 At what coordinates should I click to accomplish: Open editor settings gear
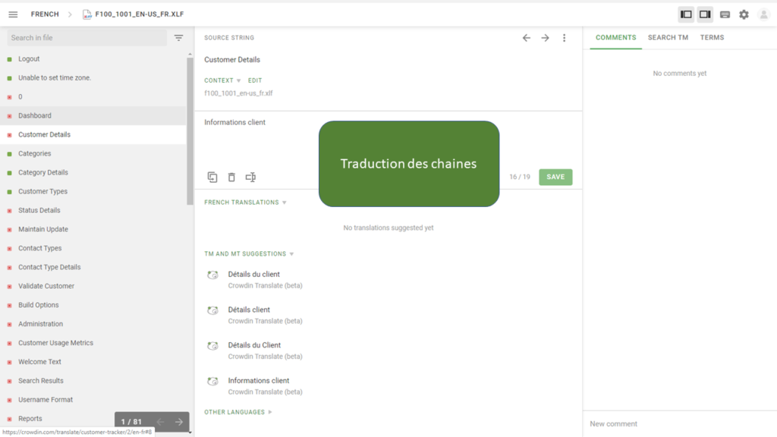tap(744, 14)
